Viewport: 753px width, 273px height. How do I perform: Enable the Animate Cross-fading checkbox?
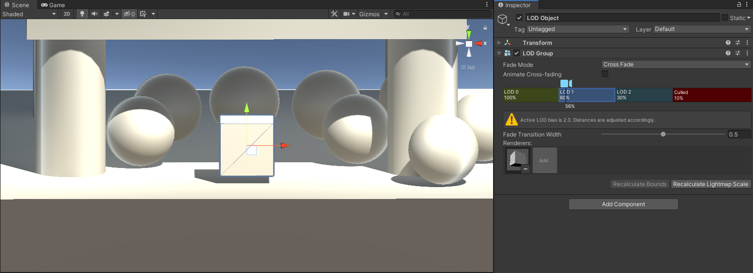tap(605, 74)
